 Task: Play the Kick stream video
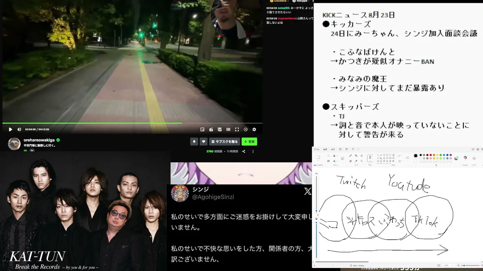(11, 129)
